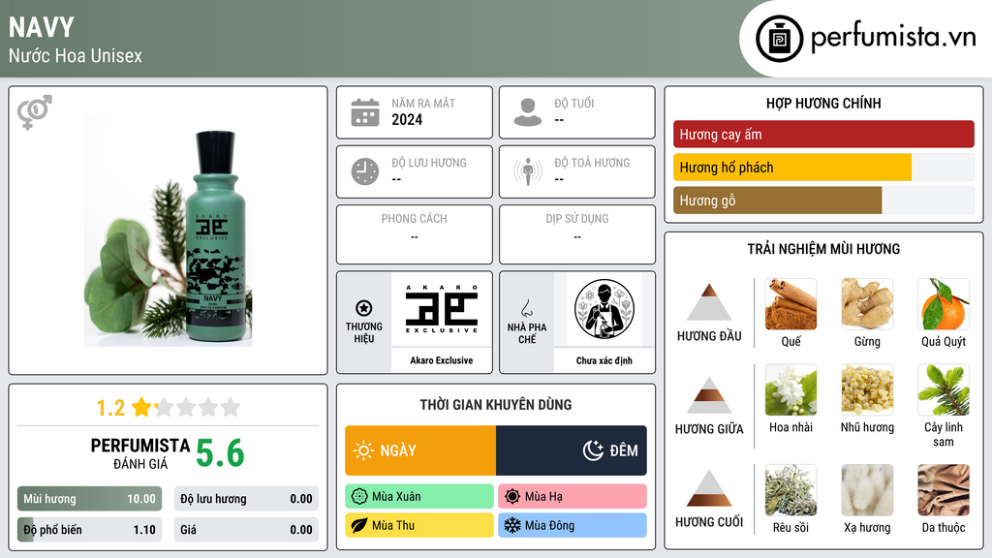Click the Xạ hương musk note image

click(x=867, y=490)
